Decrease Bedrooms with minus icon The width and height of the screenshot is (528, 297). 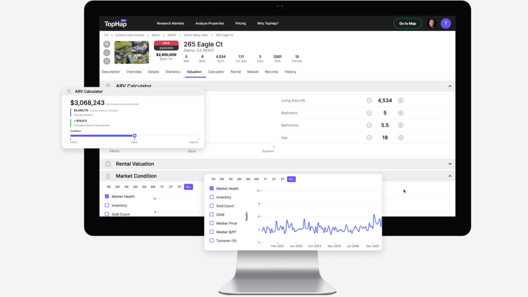pos(369,113)
